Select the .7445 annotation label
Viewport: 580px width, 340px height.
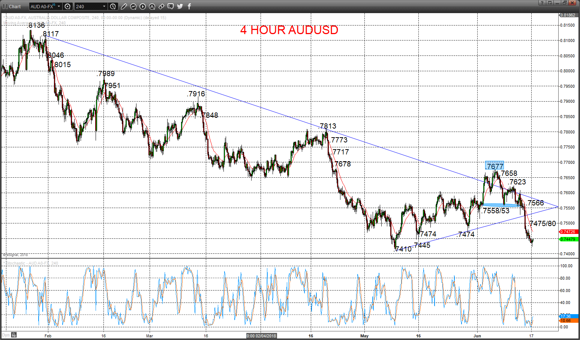click(422, 245)
